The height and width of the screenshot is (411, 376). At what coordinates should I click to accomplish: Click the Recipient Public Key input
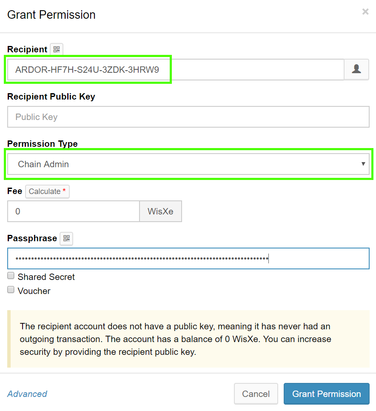click(x=188, y=117)
